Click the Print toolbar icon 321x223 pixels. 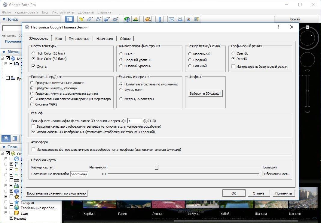point(180,19)
